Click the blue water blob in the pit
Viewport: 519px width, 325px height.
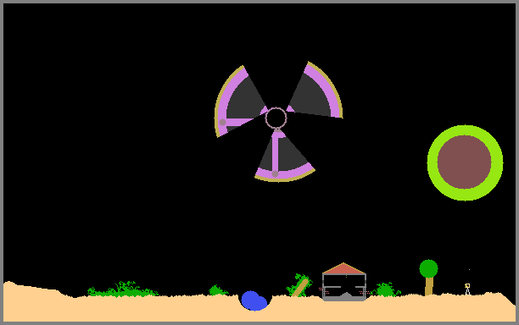[254, 301]
